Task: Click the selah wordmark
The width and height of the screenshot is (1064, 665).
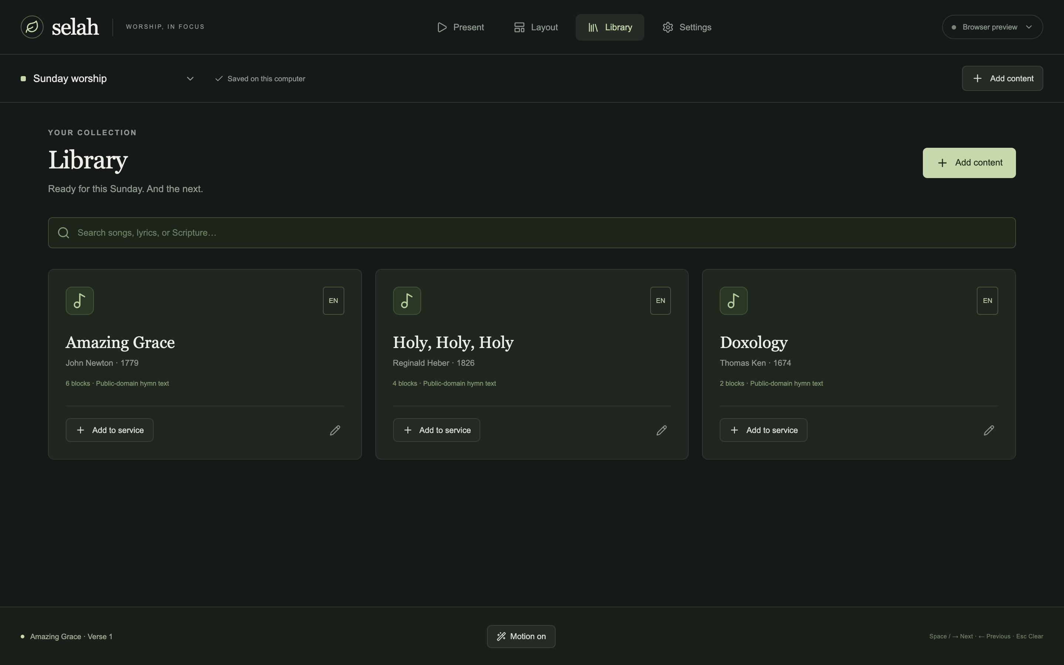Action: click(75, 27)
